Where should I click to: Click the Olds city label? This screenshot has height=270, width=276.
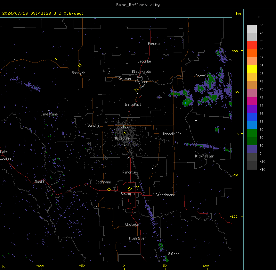pyautogui.click(x=124, y=126)
